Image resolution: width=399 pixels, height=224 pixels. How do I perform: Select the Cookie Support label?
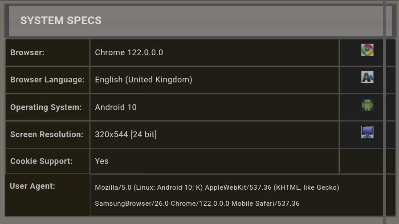[x=41, y=161]
